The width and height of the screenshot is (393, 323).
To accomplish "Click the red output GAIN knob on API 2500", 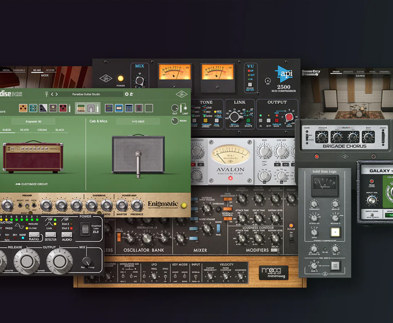I will [x=289, y=117].
